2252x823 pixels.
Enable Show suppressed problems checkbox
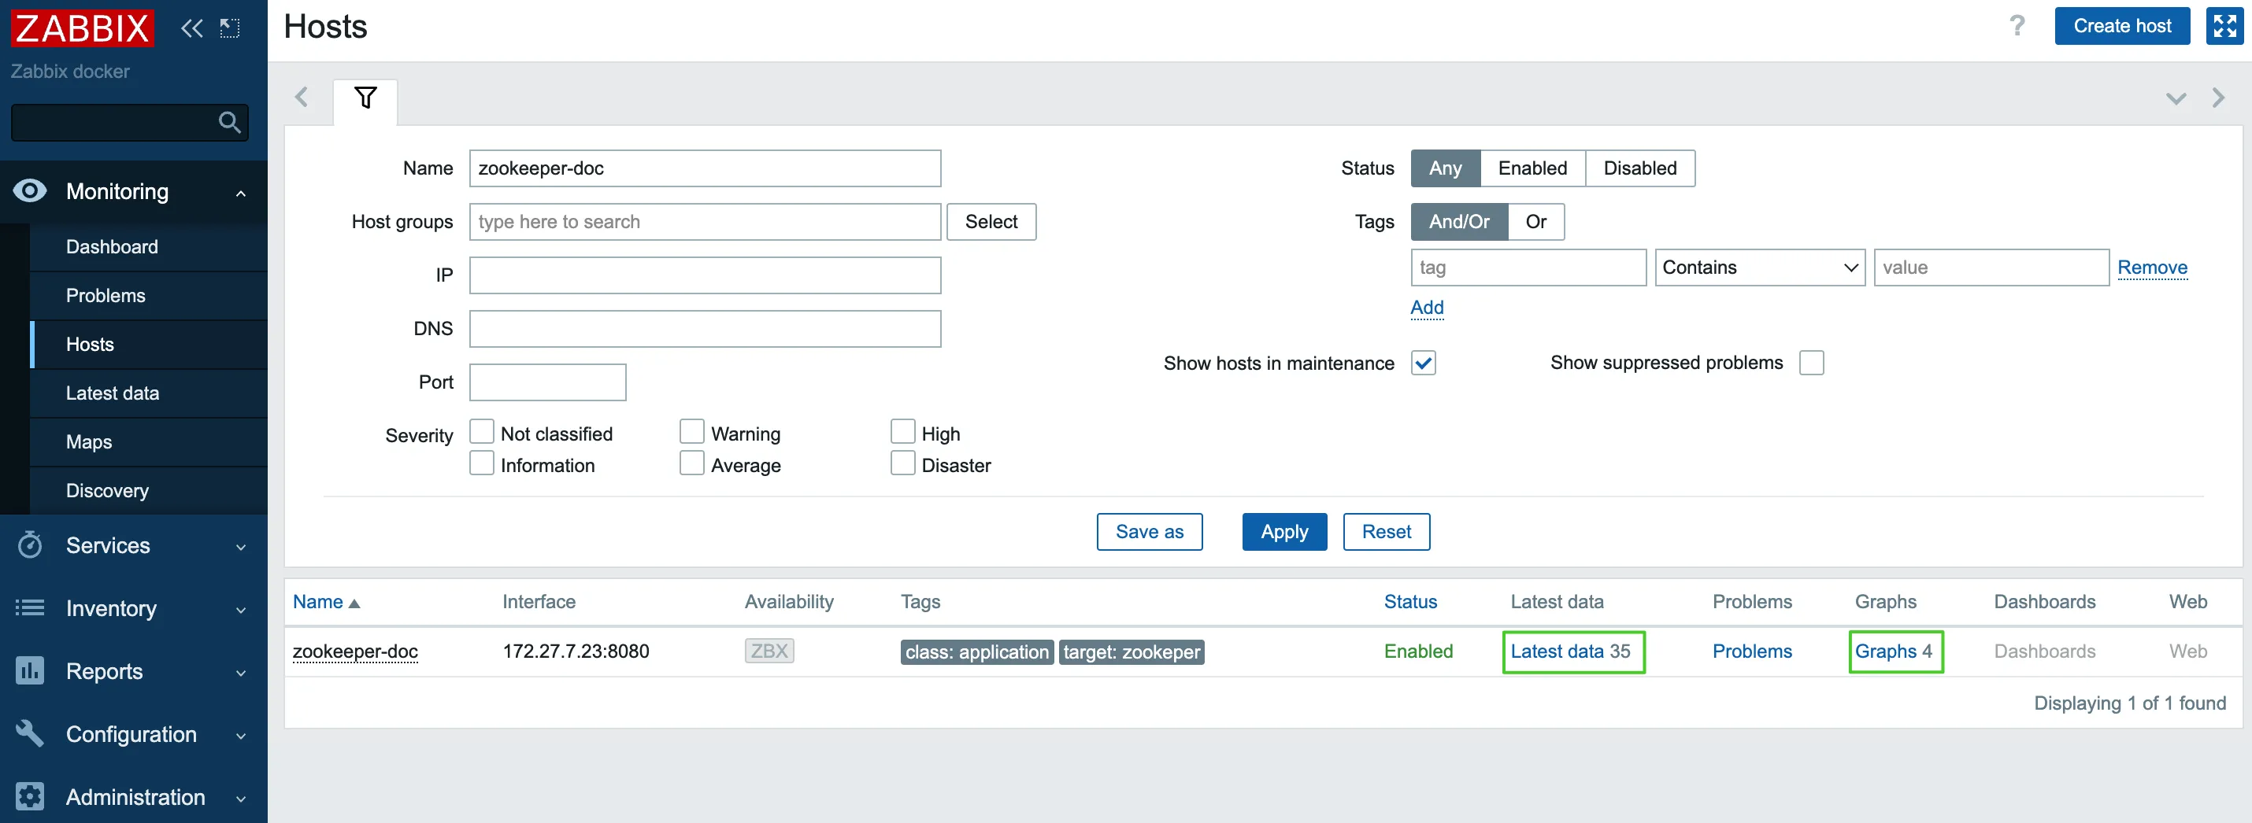(x=1811, y=363)
